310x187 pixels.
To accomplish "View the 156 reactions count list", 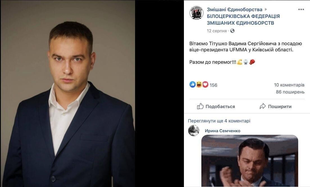I will (x=213, y=85).
